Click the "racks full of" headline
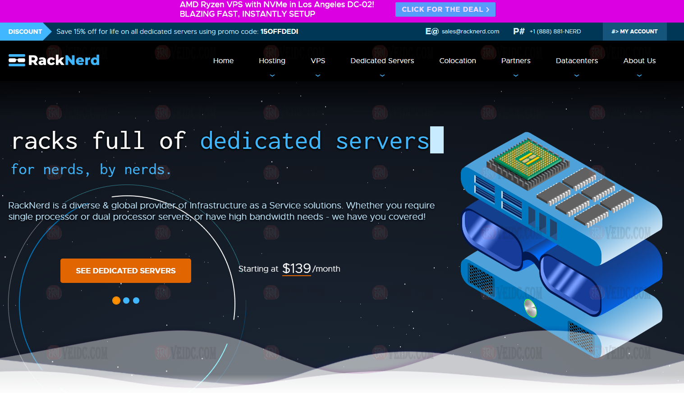Image resolution: width=684 pixels, height=393 pixels. tap(98, 141)
